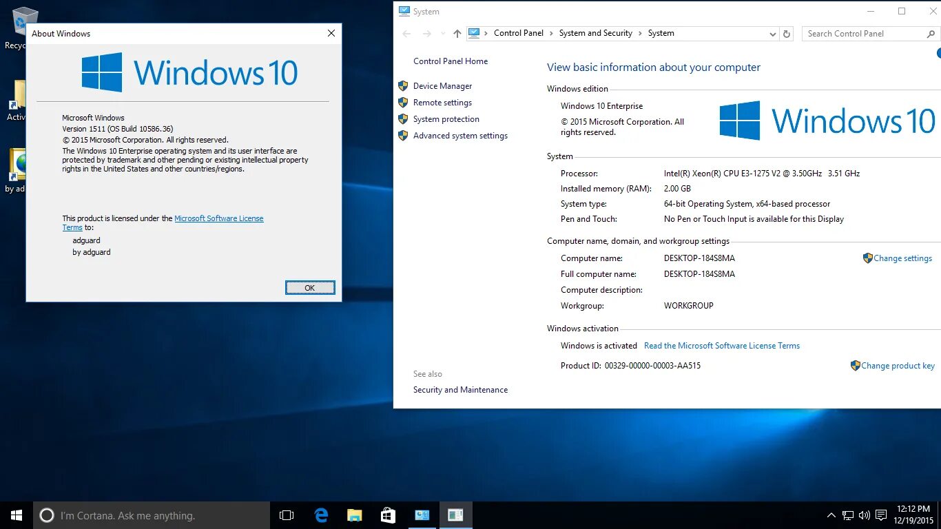941x529 pixels.
Task: Select the Intel Xeon processor text
Action: click(x=762, y=174)
